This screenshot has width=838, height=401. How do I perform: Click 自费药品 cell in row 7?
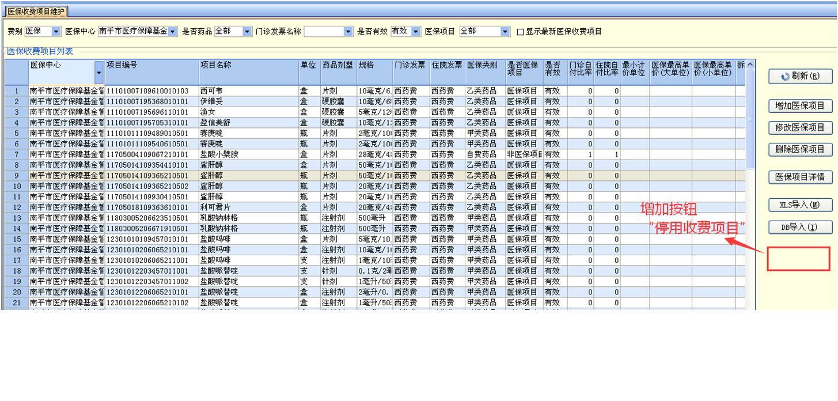[485, 154]
